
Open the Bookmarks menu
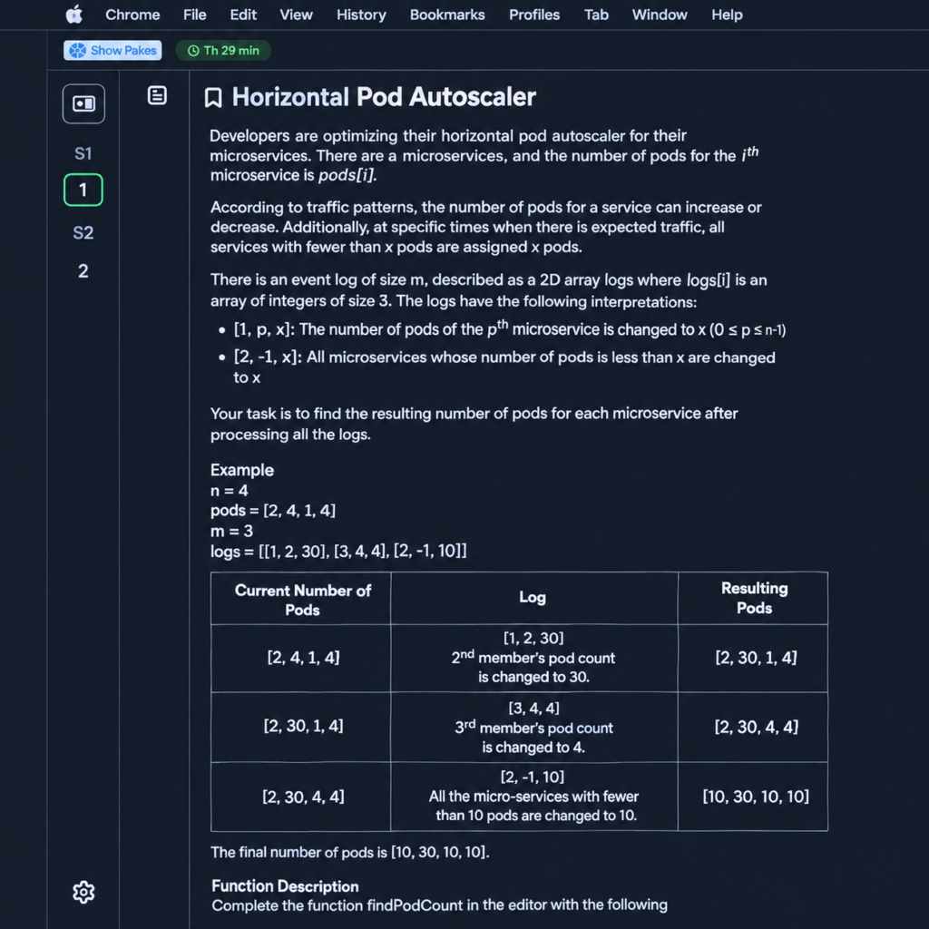tap(447, 15)
